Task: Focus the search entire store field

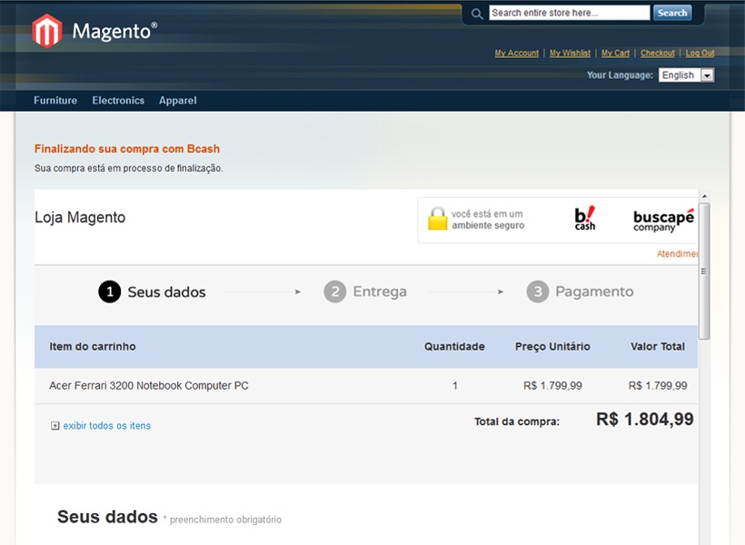Action: click(569, 13)
